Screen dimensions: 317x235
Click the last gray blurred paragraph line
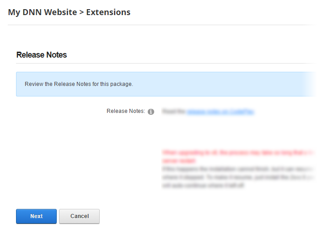(204, 186)
